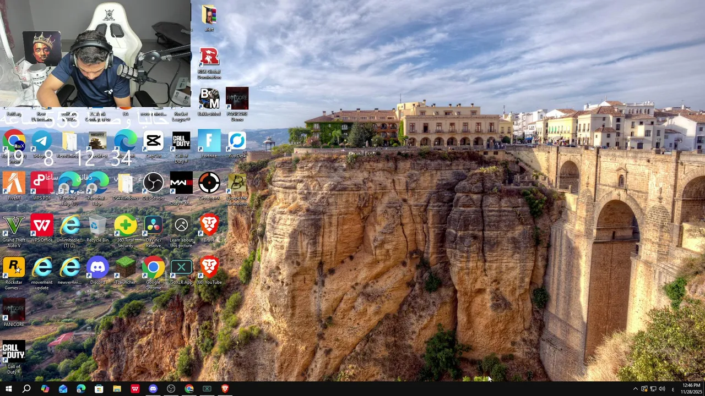Open the Rocket League desktop shortcut

tap(181, 116)
